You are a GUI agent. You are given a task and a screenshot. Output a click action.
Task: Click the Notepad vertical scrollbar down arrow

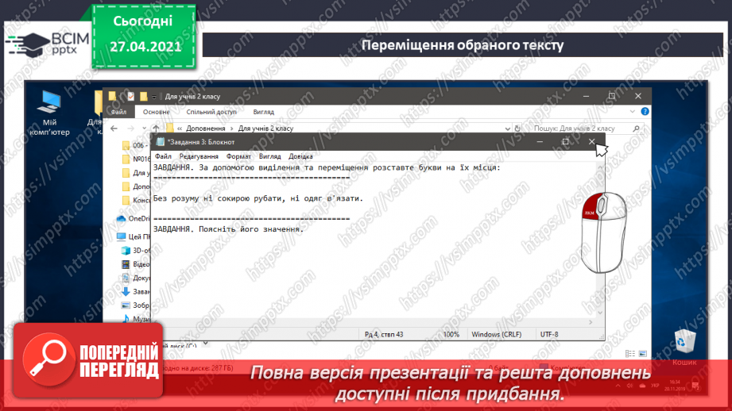coord(600,313)
